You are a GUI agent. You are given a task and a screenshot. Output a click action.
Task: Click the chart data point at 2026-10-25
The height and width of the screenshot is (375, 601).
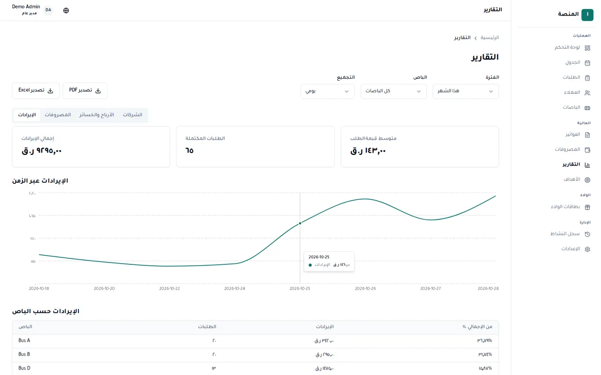tap(300, 223)
